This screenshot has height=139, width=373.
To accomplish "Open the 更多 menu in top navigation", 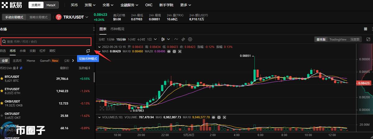I will pos(186,5).
